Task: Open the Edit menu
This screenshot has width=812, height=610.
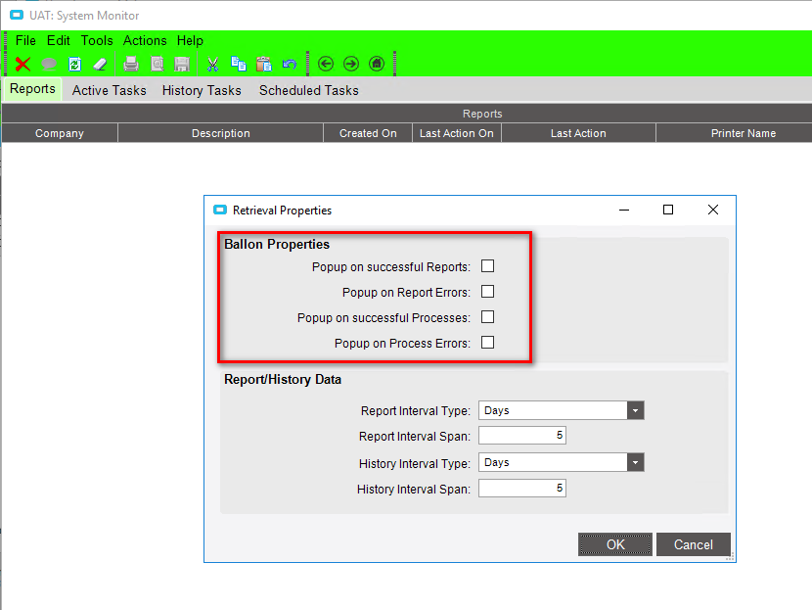Action: (x=58, y=40)
